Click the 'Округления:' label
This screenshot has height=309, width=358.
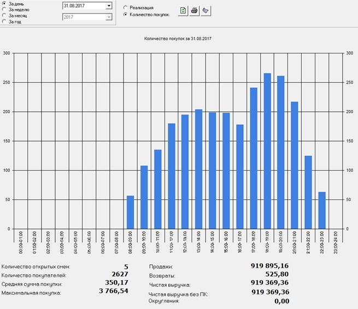164,301
